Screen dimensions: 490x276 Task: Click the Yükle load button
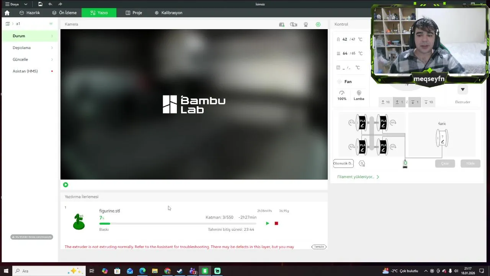click(x=470, y=164)
